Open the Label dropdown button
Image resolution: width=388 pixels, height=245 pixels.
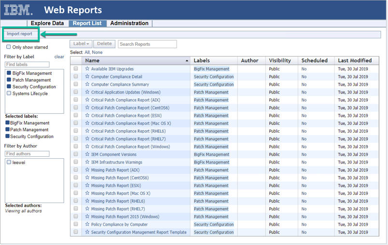81,44
